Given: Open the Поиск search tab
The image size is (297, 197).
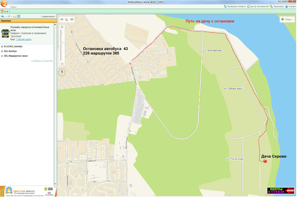Looking at the screenshot, I should (13, 7).
